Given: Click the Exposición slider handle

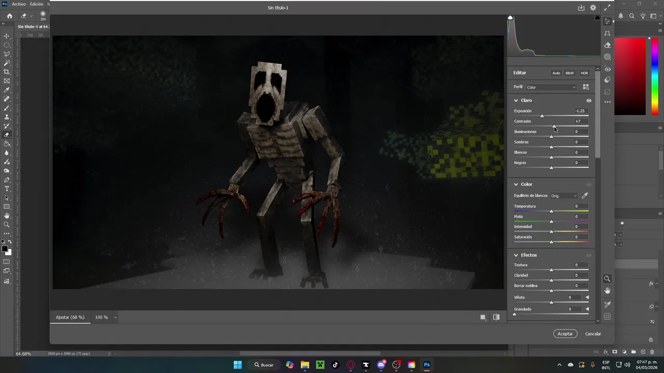Looking at the screenshot, I should click(542, 116).
